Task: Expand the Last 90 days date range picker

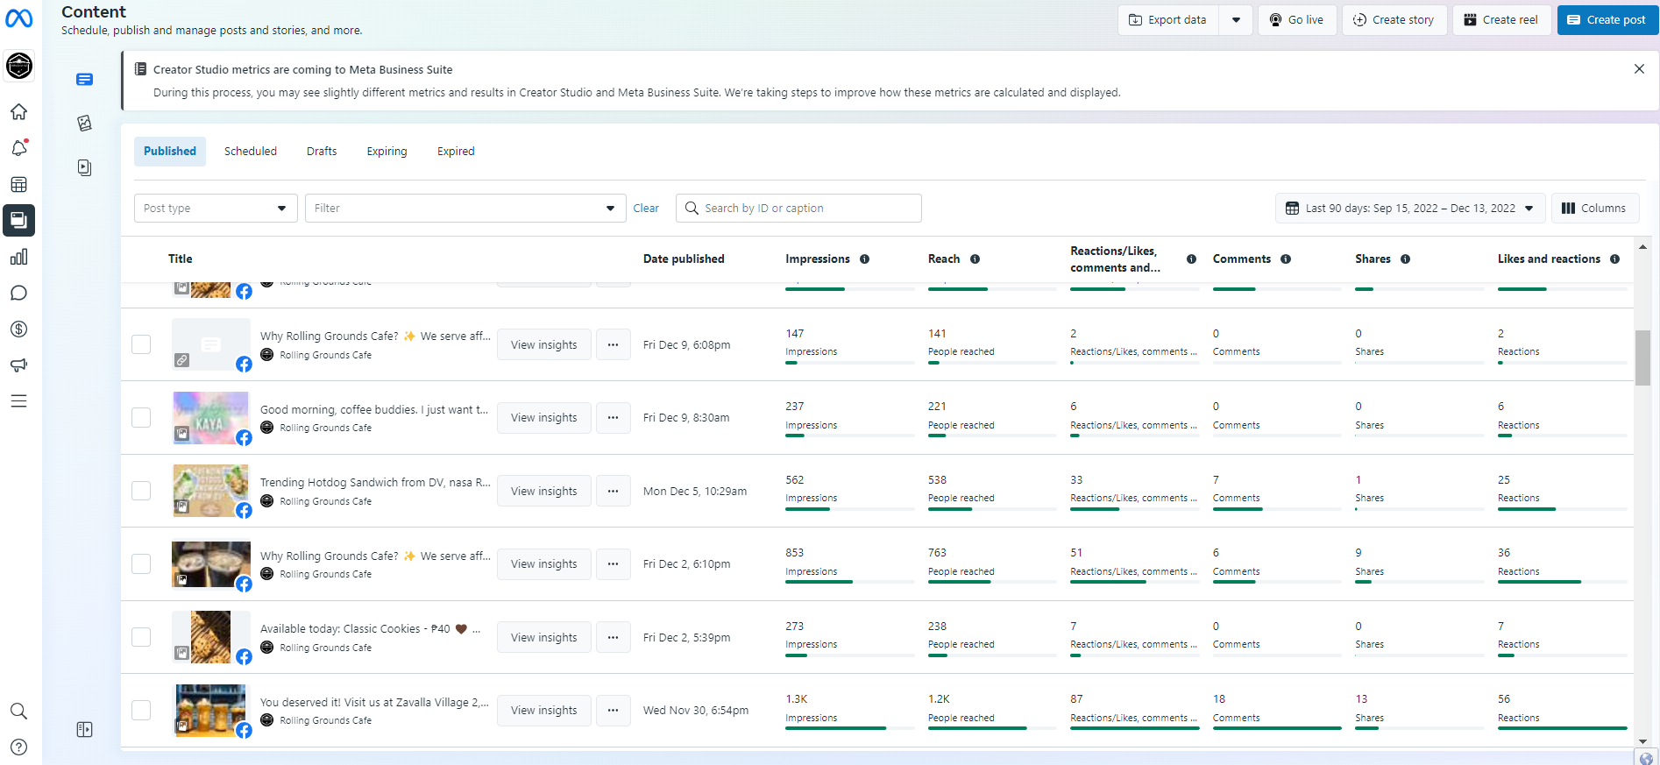Action: 1409,209
